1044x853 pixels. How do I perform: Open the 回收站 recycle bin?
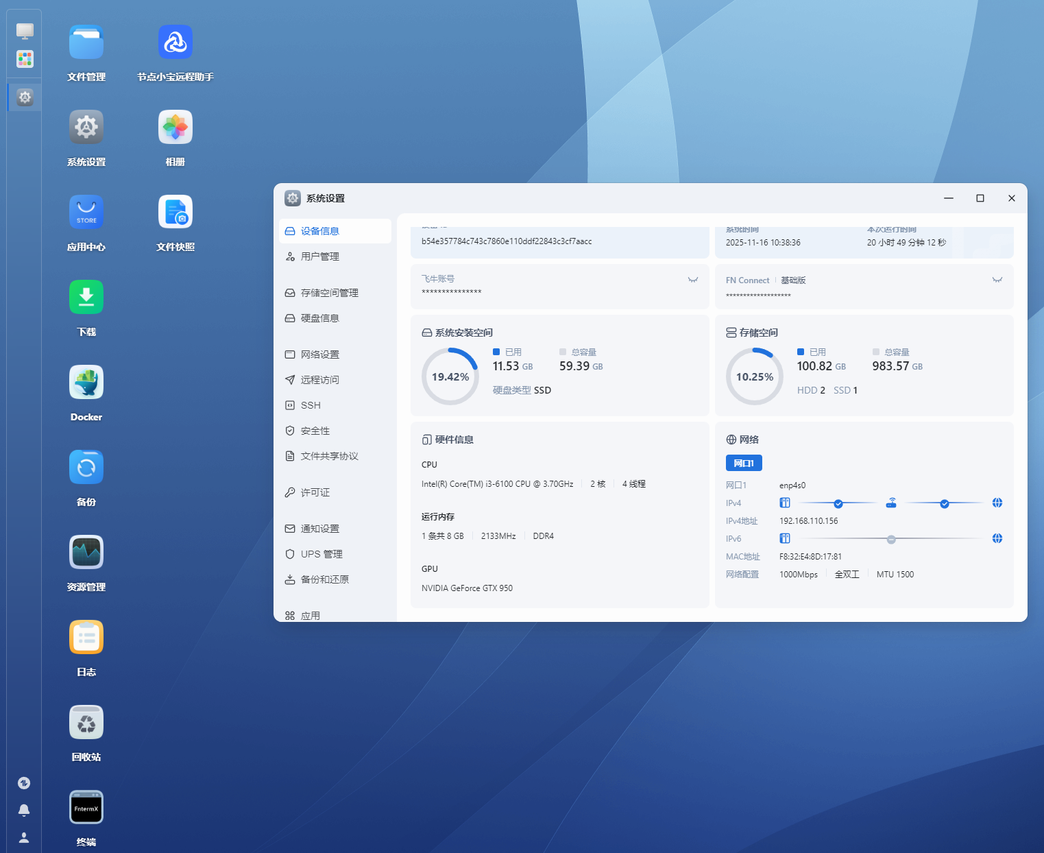tap(86, 723)
